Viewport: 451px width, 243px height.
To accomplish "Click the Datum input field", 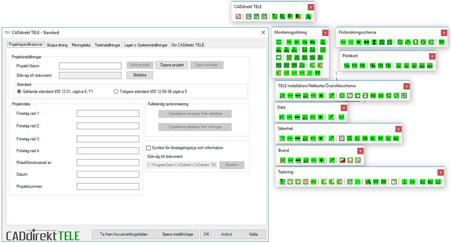I will (x=108, y=174).
